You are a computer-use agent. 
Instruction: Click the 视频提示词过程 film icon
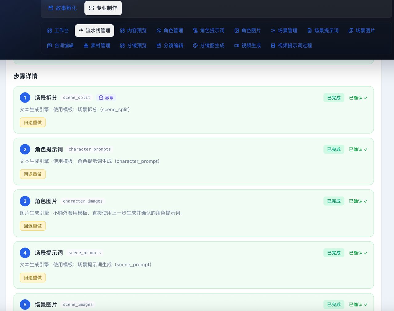[273, 45]
